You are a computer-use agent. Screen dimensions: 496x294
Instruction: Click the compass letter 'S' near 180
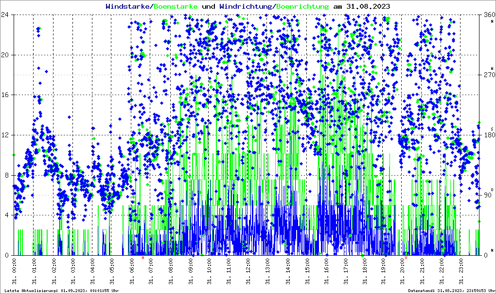click(x=492, y=129)
